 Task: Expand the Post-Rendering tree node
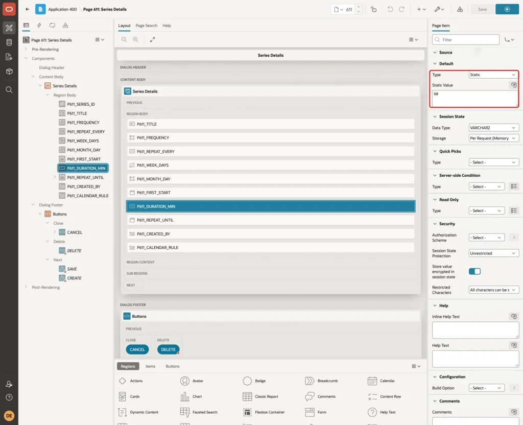tap(26, 287)
